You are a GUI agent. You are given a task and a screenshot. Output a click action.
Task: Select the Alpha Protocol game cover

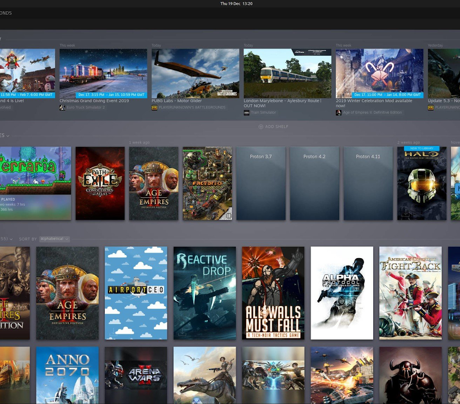click(x=342, y=293)
